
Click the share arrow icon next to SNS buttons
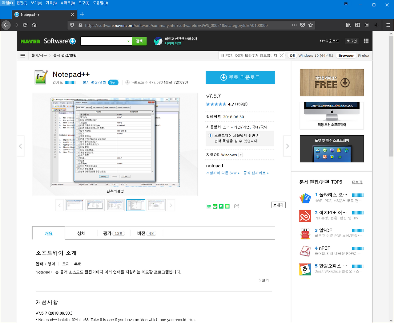click(x=236, y=206)
